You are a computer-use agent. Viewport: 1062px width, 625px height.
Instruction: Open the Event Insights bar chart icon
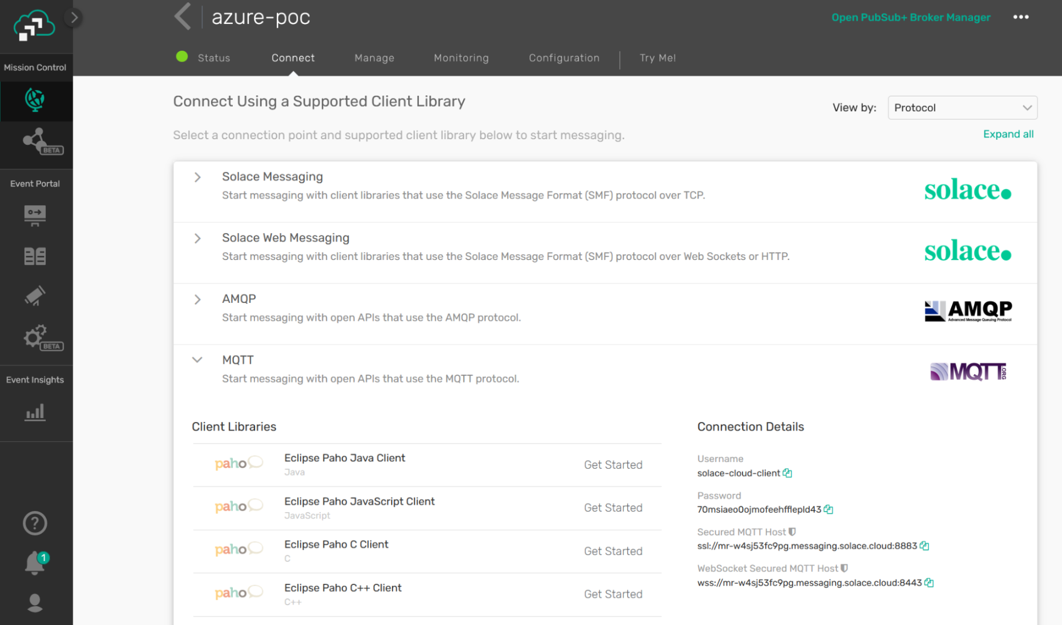[x=35, y=412]
